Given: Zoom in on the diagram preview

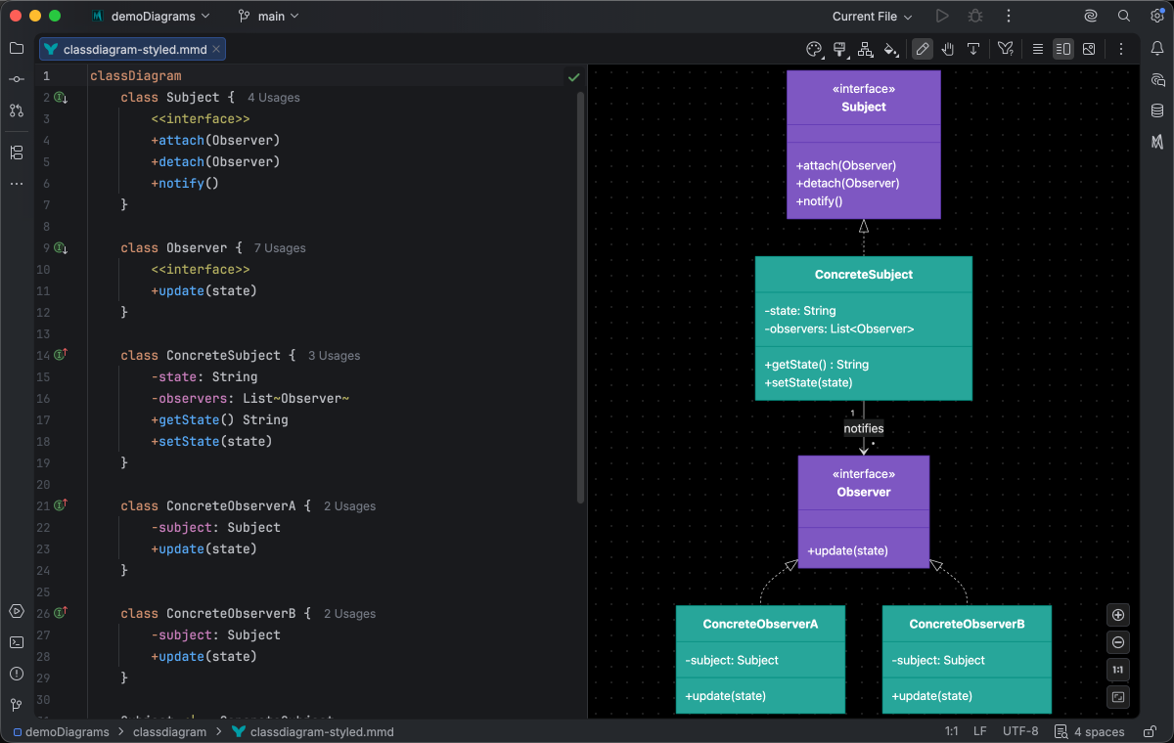Looking at the screenshot, I should coord(1119,615).
